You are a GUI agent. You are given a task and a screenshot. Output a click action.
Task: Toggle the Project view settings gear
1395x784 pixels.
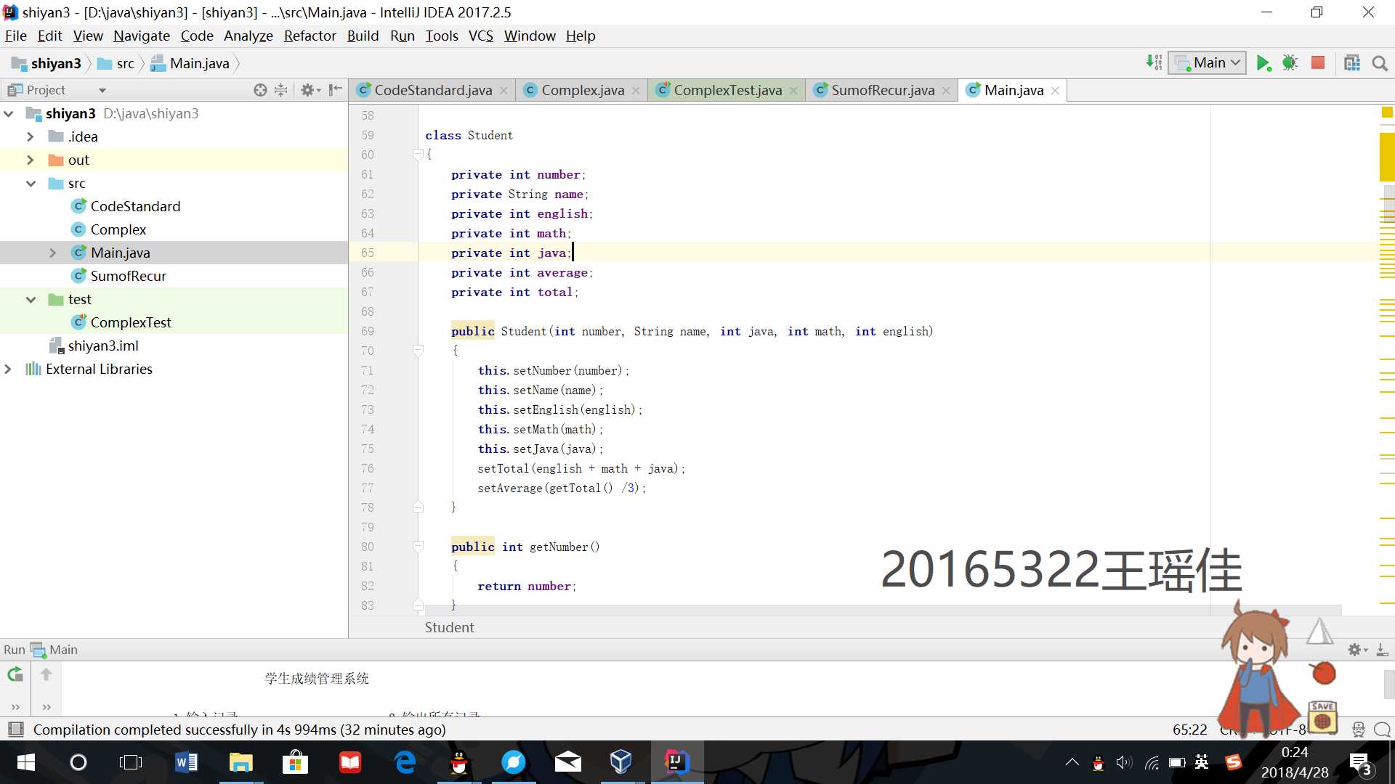click(x=309, y=89)
